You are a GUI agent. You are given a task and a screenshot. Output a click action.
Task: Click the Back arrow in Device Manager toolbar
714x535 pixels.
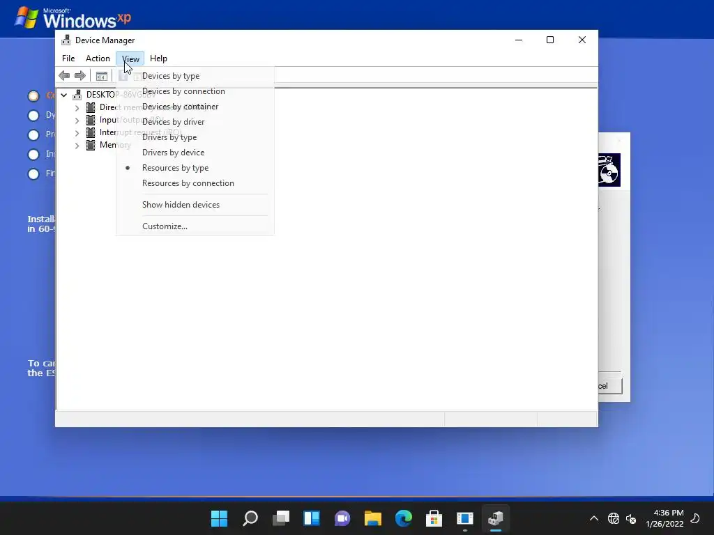(x=64, y=75)
